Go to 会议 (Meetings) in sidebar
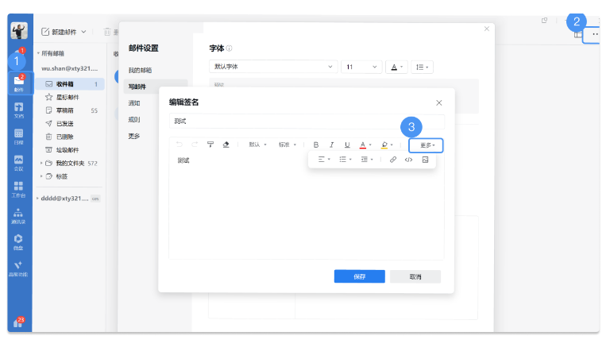 [x=18, y=162]
